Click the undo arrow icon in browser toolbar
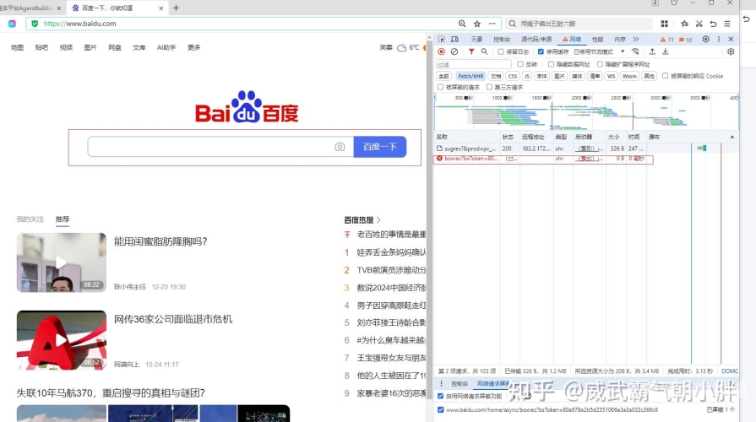Screen dimensions: 756x422 click(713, 23)
